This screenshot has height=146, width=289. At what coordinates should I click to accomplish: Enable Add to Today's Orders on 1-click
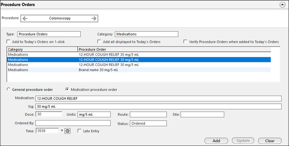[8, 41]
